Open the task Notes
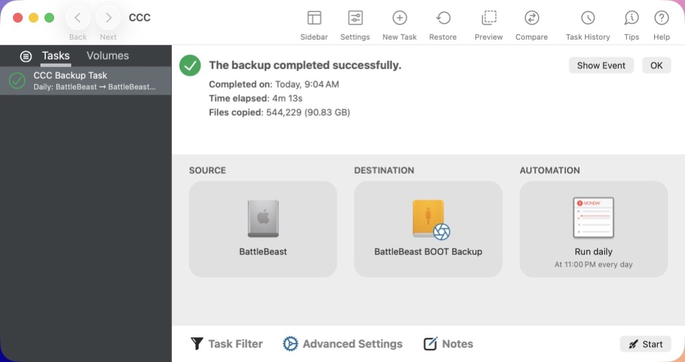The width and height of the screenshot is (685, 362). pyautogui.click(x=448, y=344)
